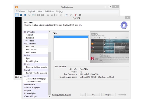Select Channel Logos in the tree
The height and width of the screenshot is (102, 148).
pyautogui.click(x=36, y=96)
